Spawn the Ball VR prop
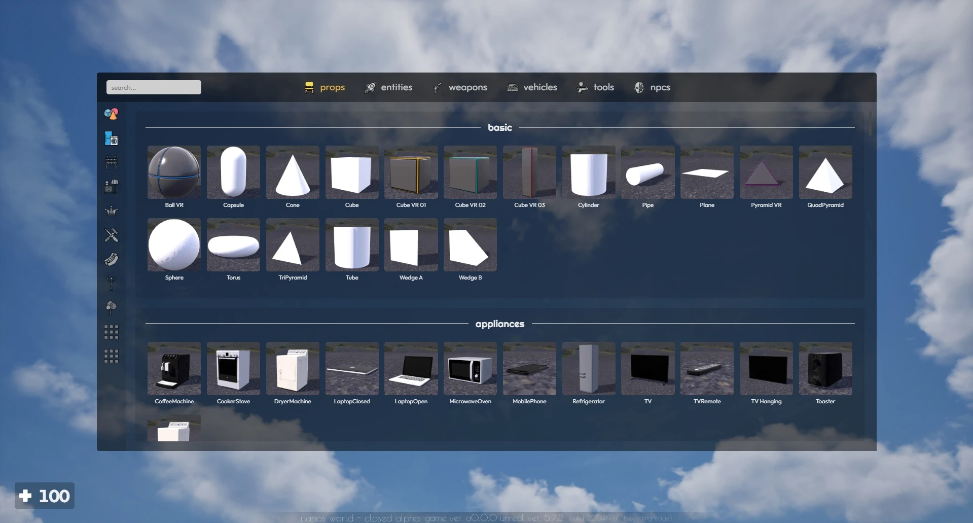The width and height of the screenshot is (973, 523). pos(174,172)
